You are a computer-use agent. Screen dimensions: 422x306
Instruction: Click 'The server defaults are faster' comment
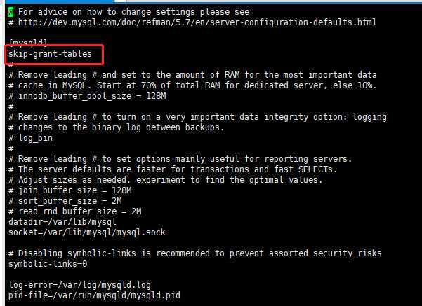pos(173,169)
